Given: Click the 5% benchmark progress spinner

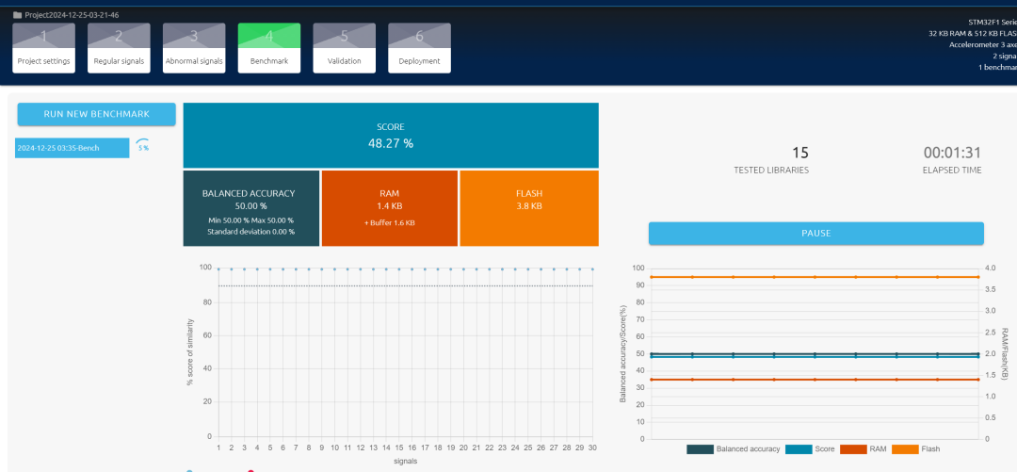Looking at the screenshot, I should 142,147.
